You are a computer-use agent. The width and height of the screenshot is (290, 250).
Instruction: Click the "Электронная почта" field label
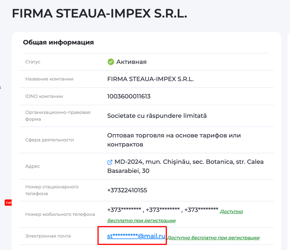[48, 236]
